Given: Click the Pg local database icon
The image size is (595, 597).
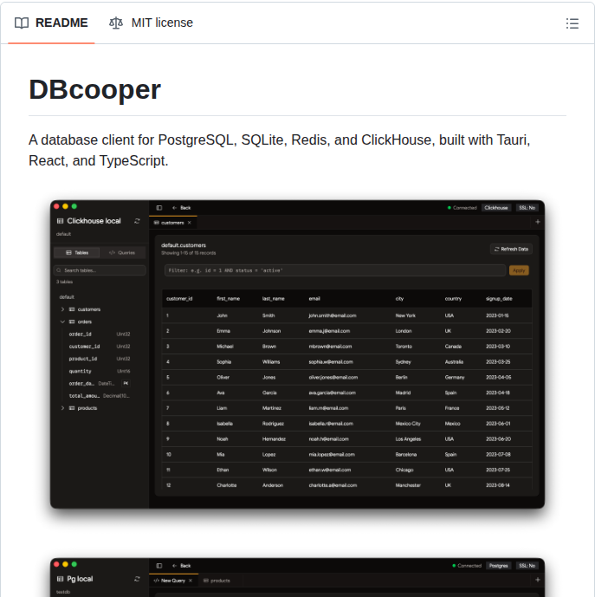Looking at the screenshot, I should pos(60,579).
